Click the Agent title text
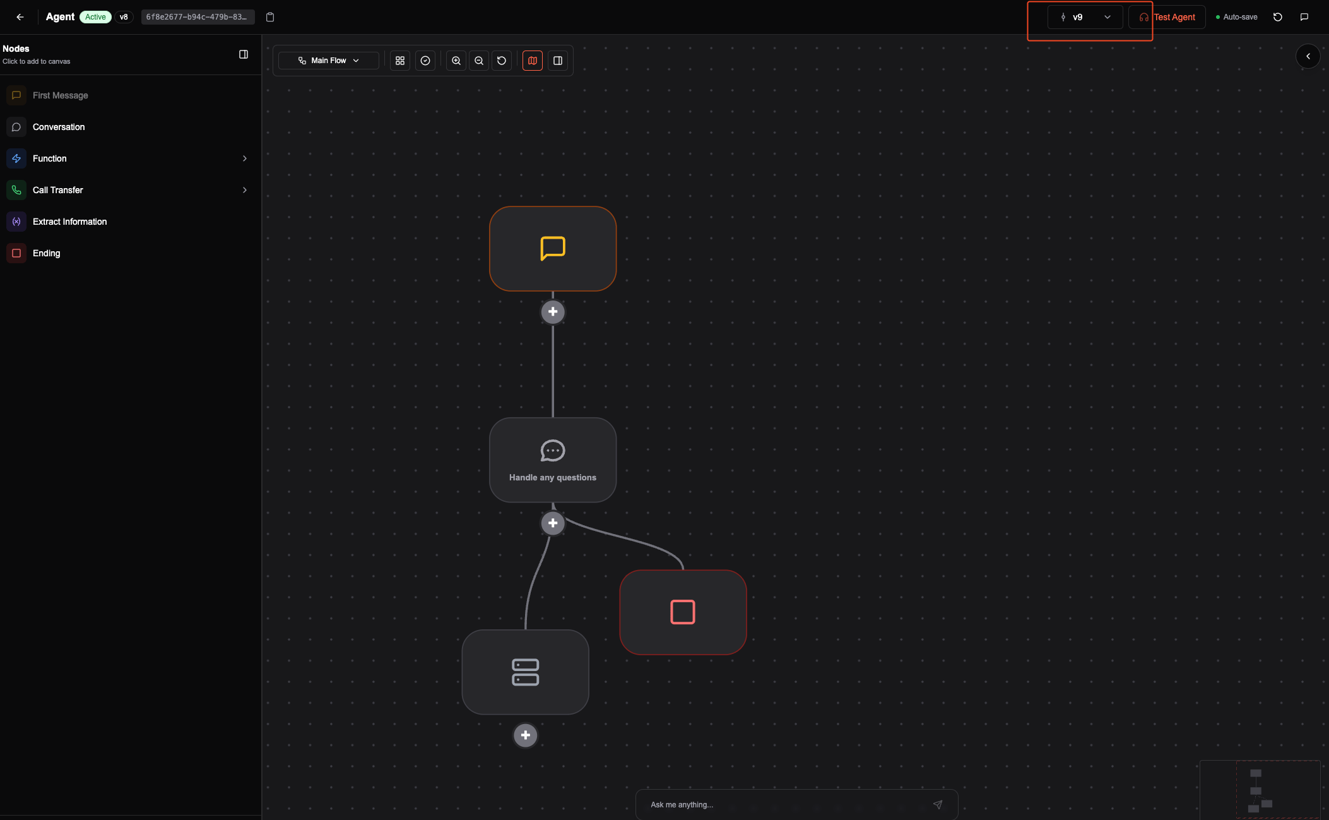This screenshot has width=1329, height=820. point(60,17)
